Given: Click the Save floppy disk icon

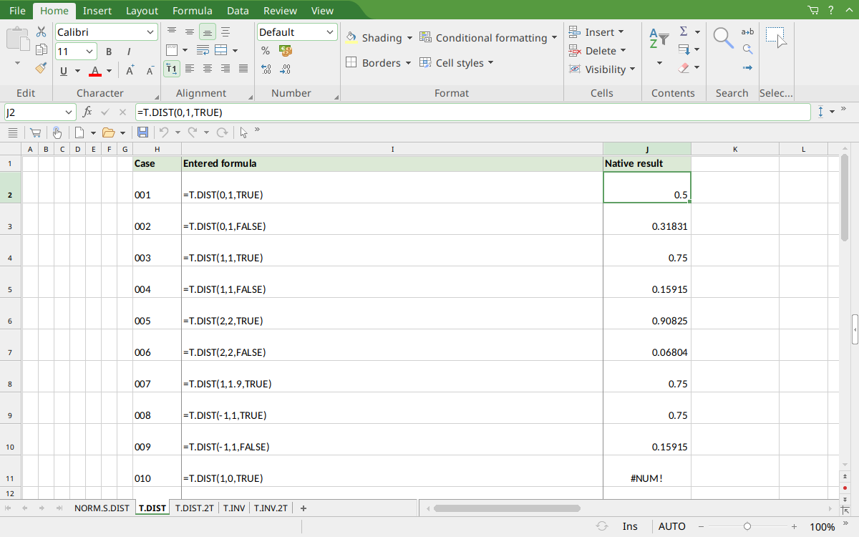Looking at the screenshot, I should [x=142, y=132].
